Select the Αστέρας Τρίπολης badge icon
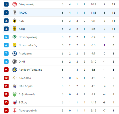This screenshot has height=114, width=119. (x=15, y=70)
